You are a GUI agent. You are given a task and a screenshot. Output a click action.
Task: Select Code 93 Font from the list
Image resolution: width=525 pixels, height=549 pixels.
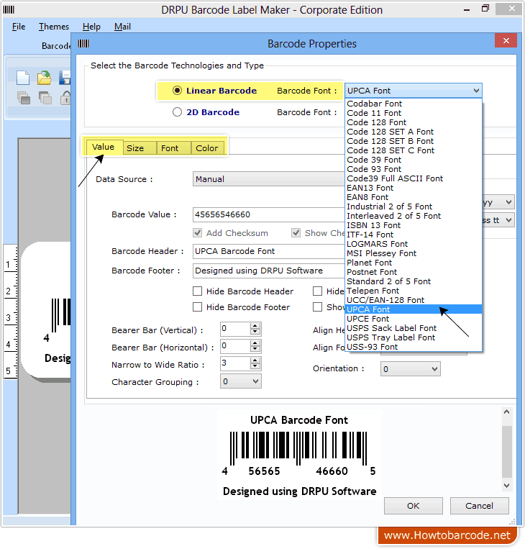414,169
